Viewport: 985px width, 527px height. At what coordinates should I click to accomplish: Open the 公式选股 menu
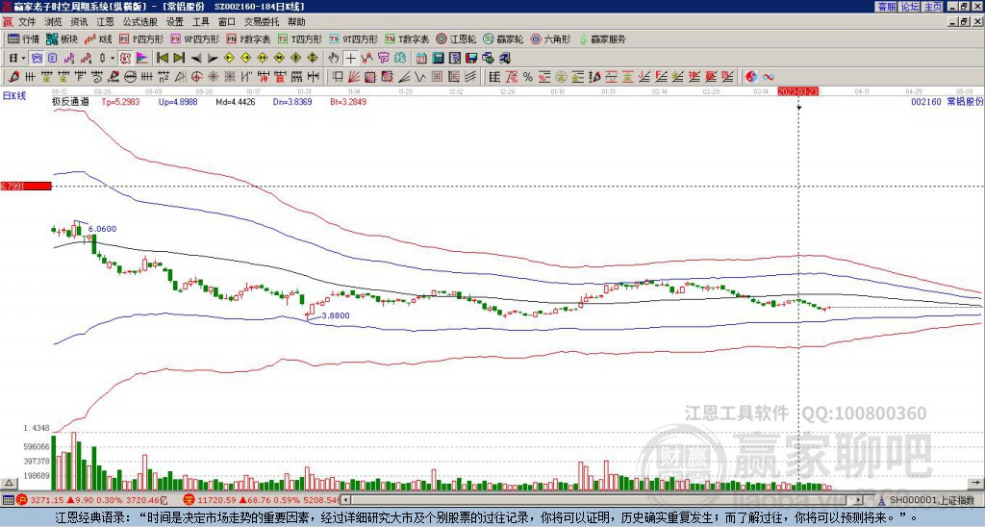tap(139, 20)
